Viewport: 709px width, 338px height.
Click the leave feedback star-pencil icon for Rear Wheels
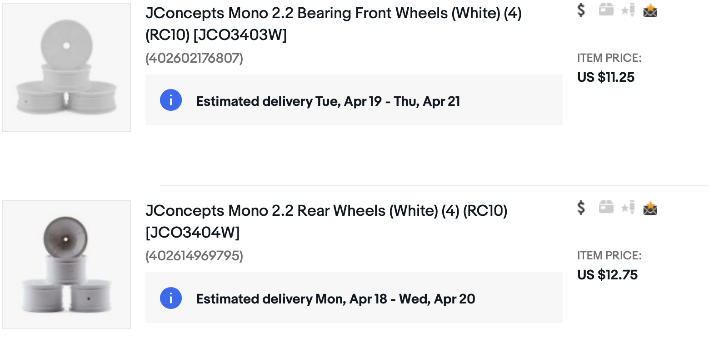[628, 208]
